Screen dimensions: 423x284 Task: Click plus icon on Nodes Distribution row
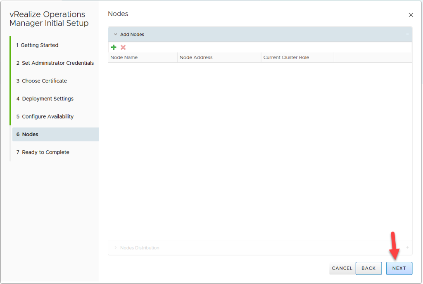407,248
